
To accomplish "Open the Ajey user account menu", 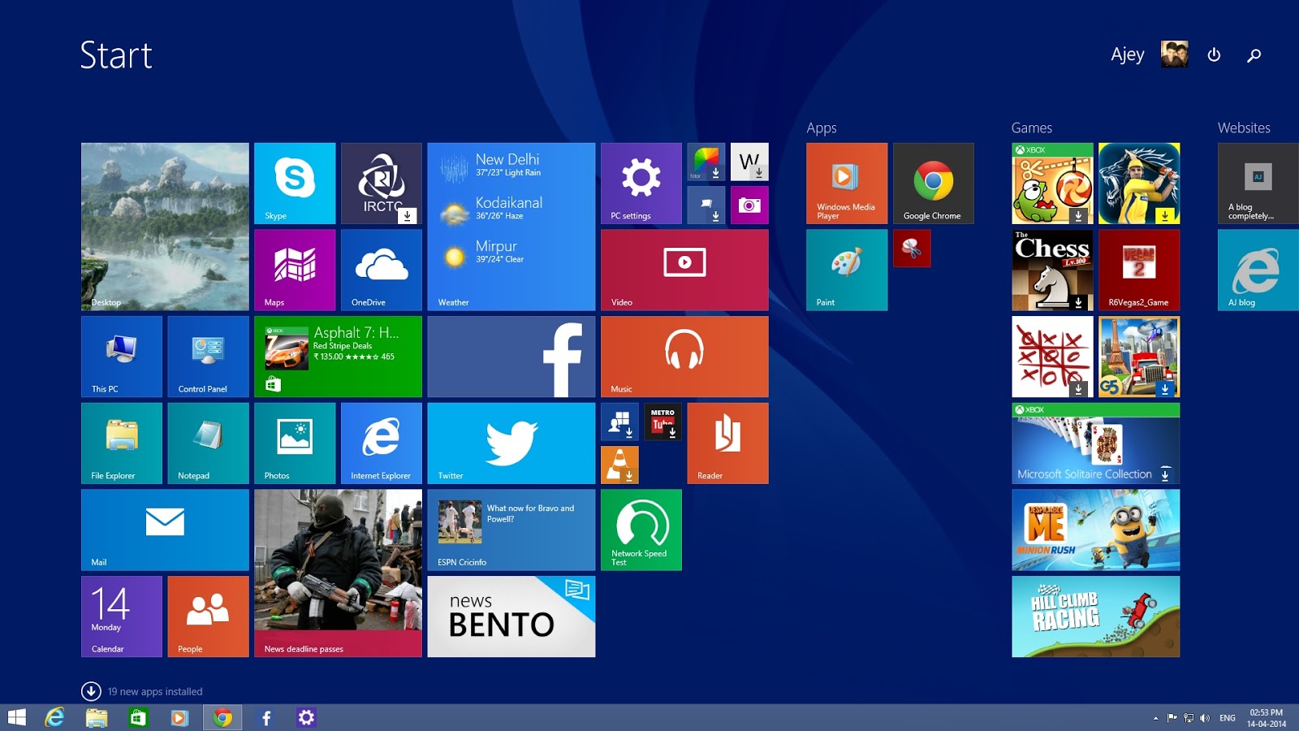I will pos(1149,54).
